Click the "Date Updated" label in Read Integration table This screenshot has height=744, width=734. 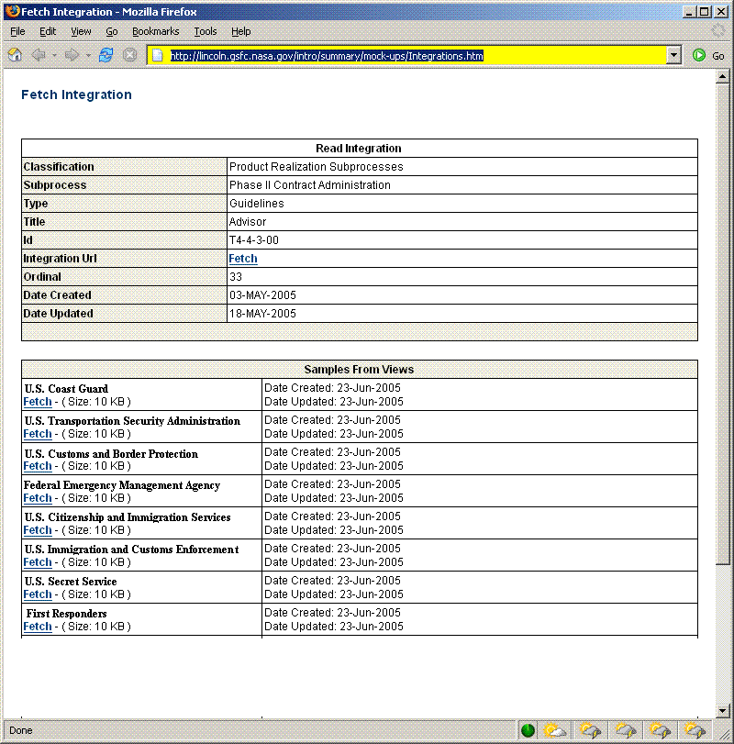click(58, 314)
